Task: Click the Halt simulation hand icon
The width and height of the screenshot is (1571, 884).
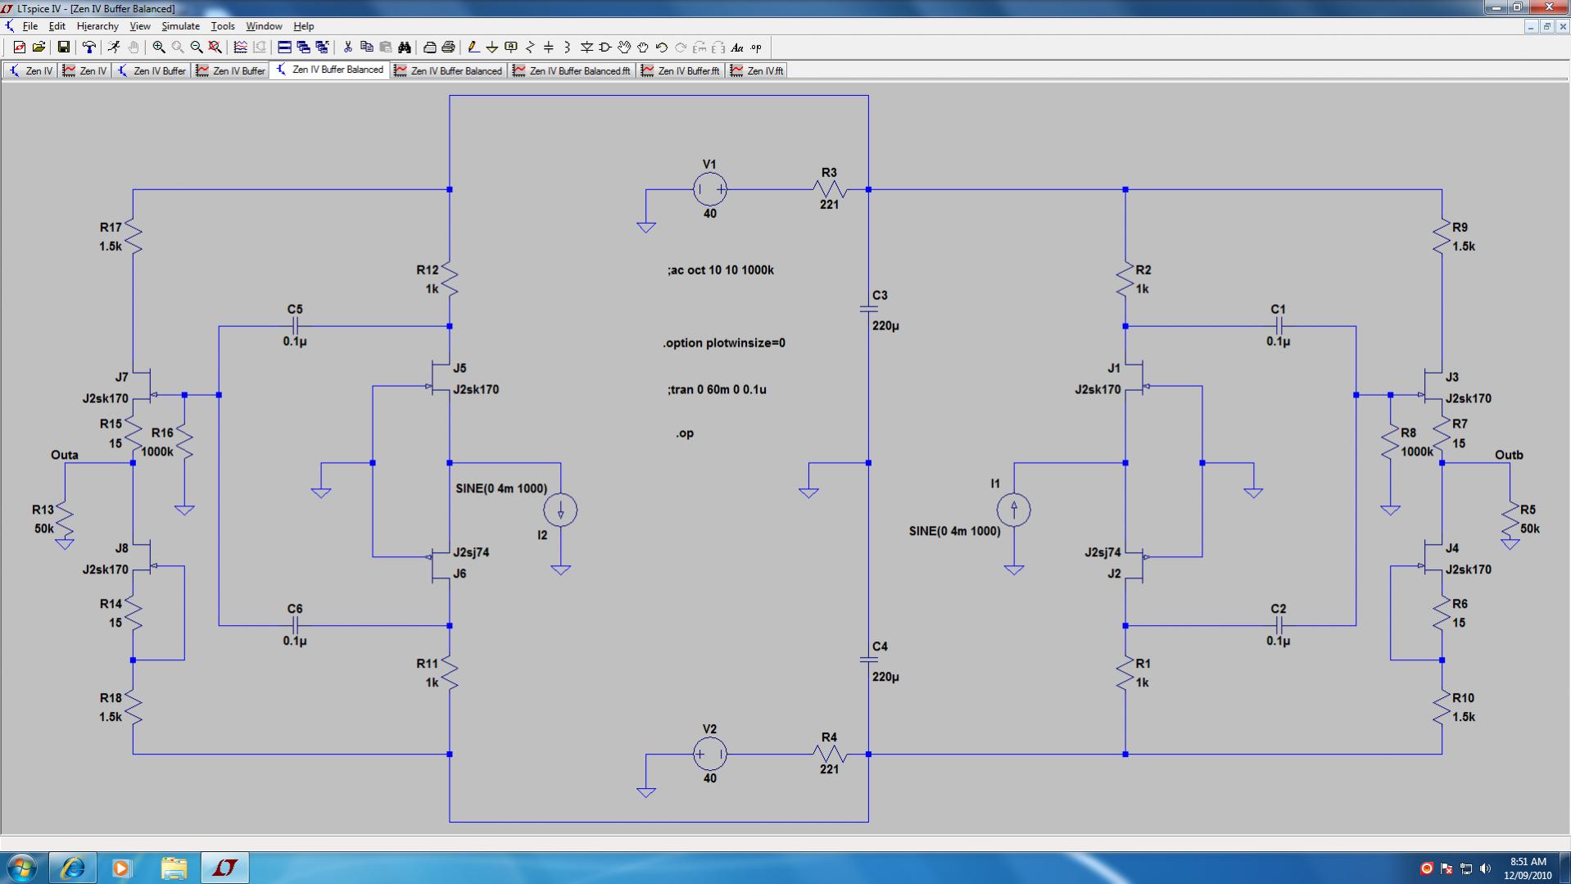Action: click(x=134, y=48)
